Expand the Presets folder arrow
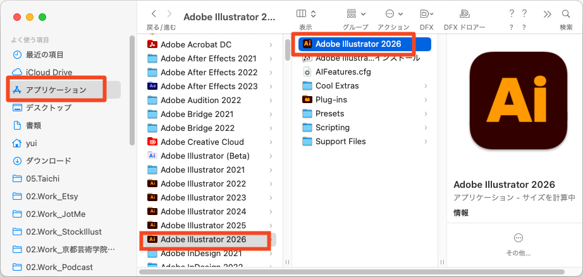Screen dimensions: 583x277 [x=426, y=114]
